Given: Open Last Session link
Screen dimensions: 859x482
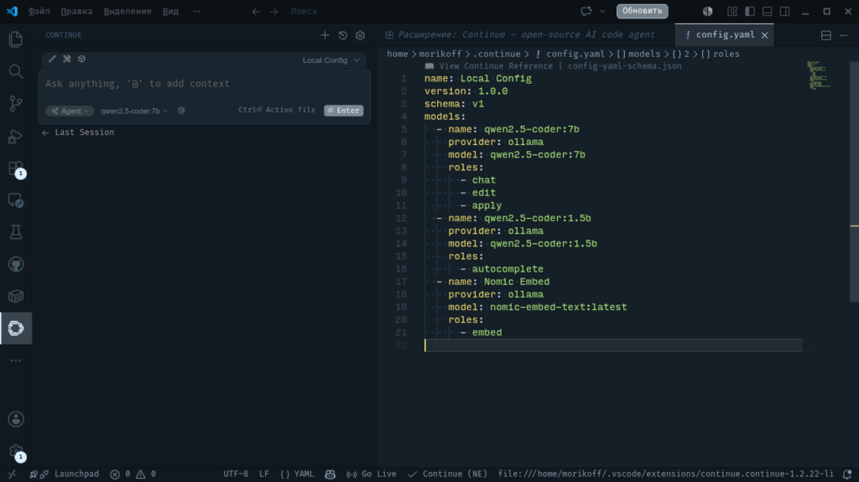Looking at the screenshot, I should (x=78, y=132).
